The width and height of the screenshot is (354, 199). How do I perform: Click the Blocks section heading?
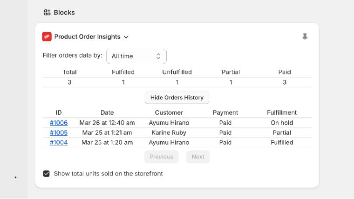tap(64, 13)
